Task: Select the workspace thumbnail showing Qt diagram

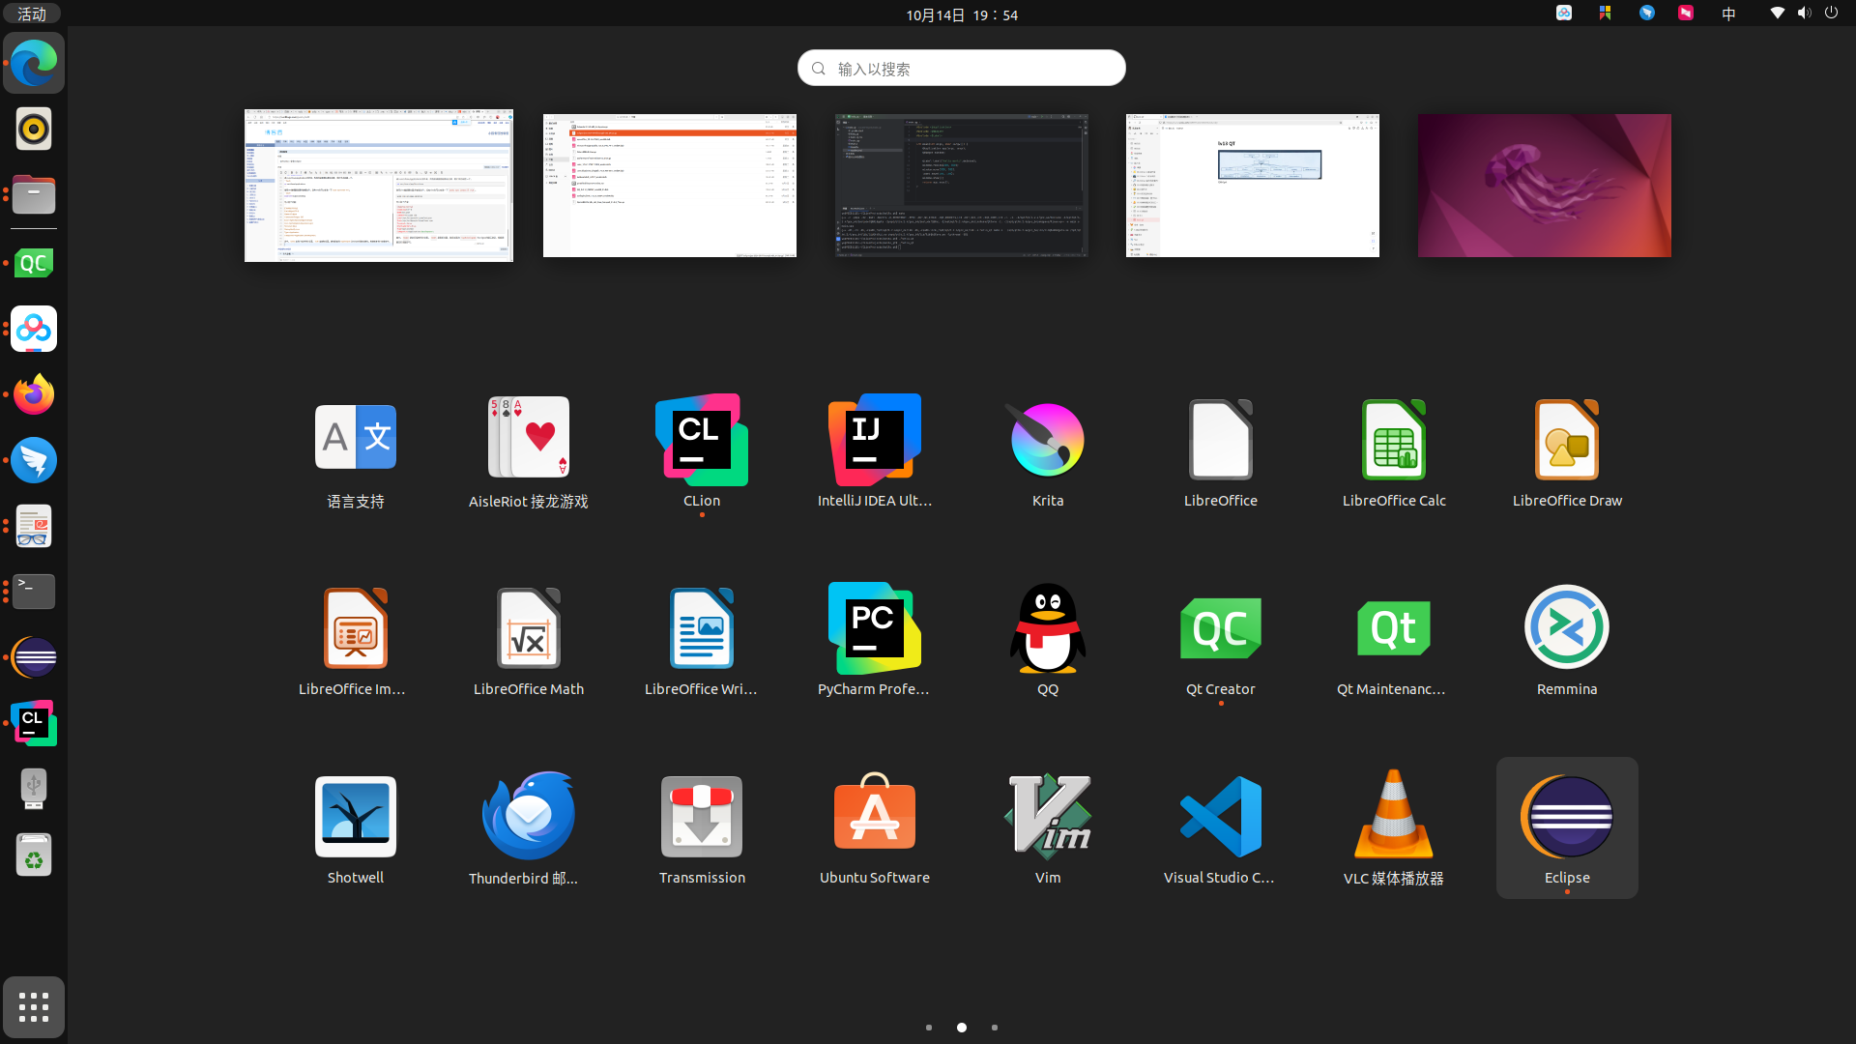Action: pos(1253,186)
